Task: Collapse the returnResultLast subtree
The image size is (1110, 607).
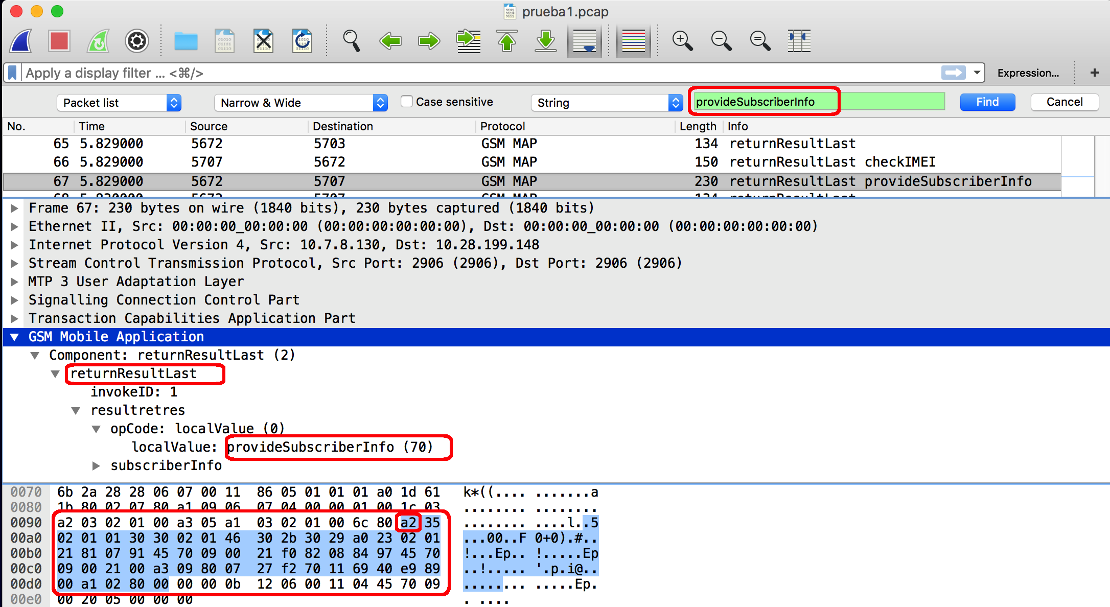Action: tap(55, 373)
